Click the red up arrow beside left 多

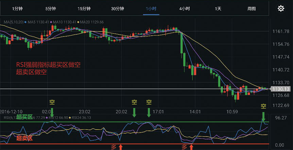[x=121, y=147]
